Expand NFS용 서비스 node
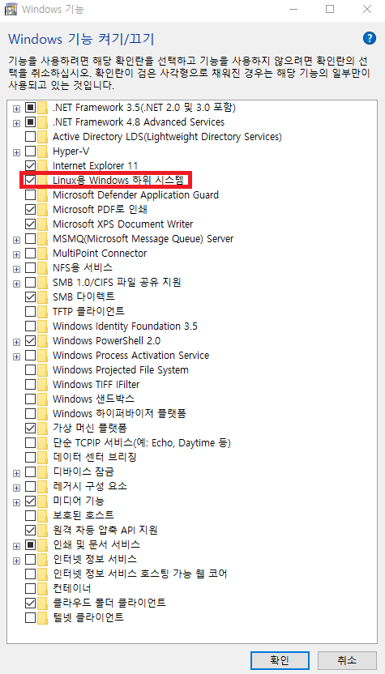 (x=16, y=268)
